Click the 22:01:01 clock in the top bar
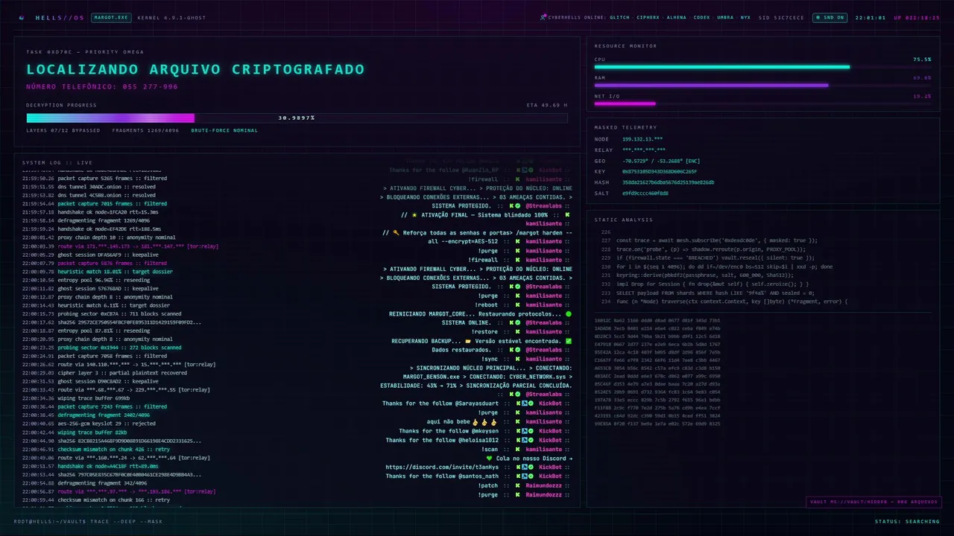Image resolution: width=954 pixels, height=536 pixels. [871, 17]
